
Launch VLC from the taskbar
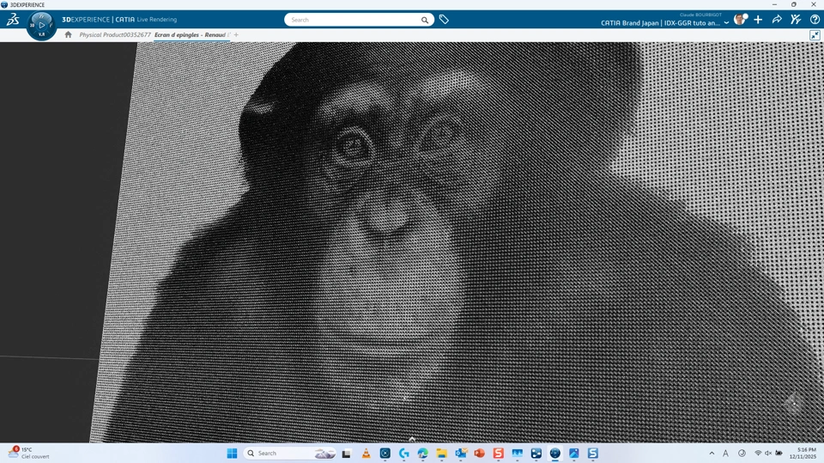pyautogui.click(x=366, y=453)
